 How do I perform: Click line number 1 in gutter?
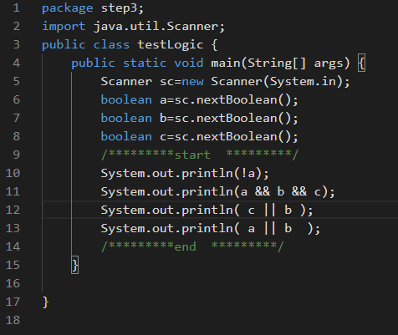tap(17, 8)
